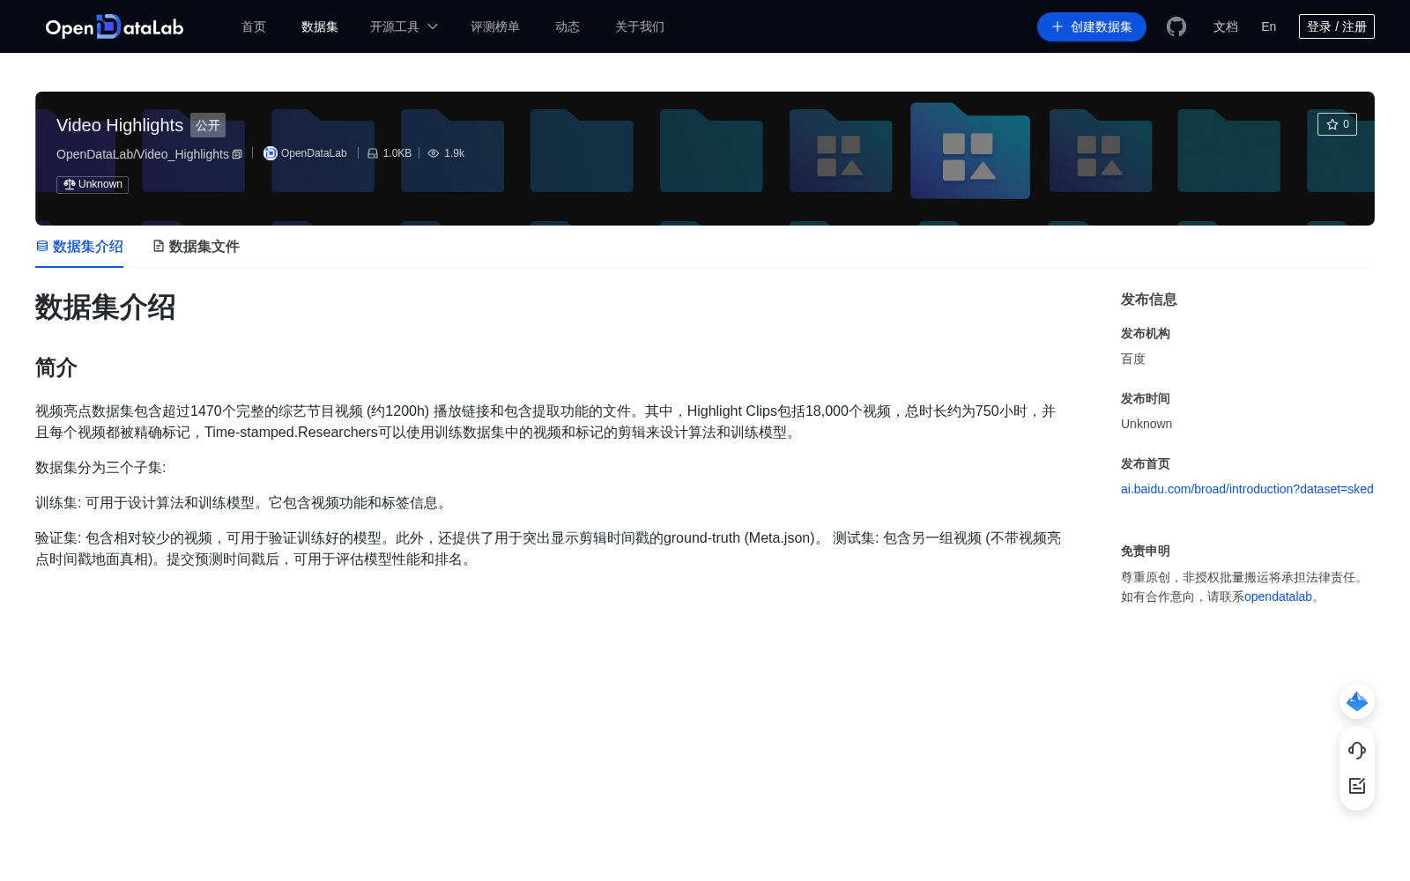Screen dimensions: 1410x881
Task: Click the OpenDataLab publisher avatar
Action: click(x=271, y=153)
